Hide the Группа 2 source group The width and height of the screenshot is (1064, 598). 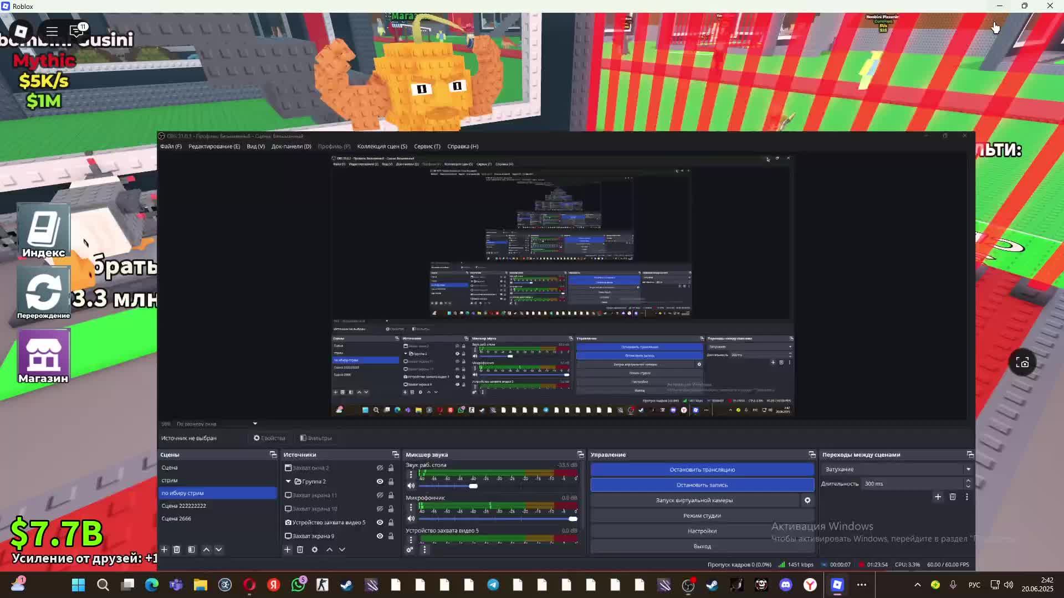[380, 481]
